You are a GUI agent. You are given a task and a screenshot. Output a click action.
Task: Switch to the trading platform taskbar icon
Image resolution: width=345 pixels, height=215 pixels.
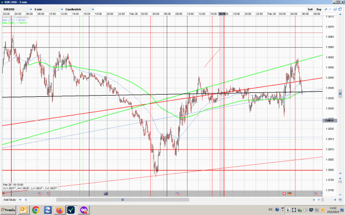(71, 210)
